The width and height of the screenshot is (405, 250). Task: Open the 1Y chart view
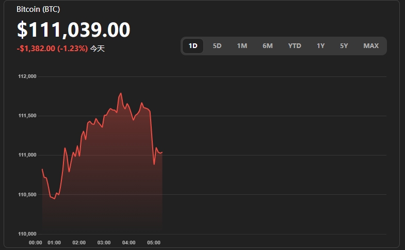pos(321,46)
